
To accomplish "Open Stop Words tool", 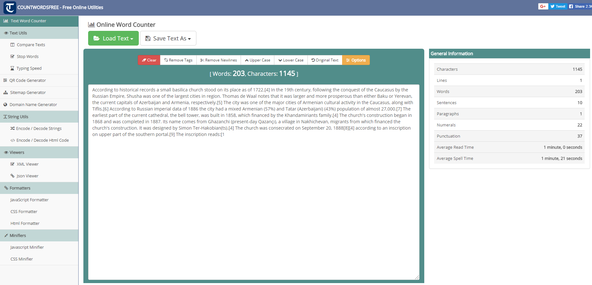I will click(x=28, y=57).
